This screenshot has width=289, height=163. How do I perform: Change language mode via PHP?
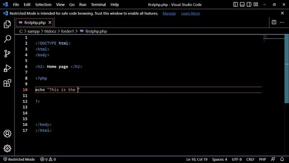[262, 159]
